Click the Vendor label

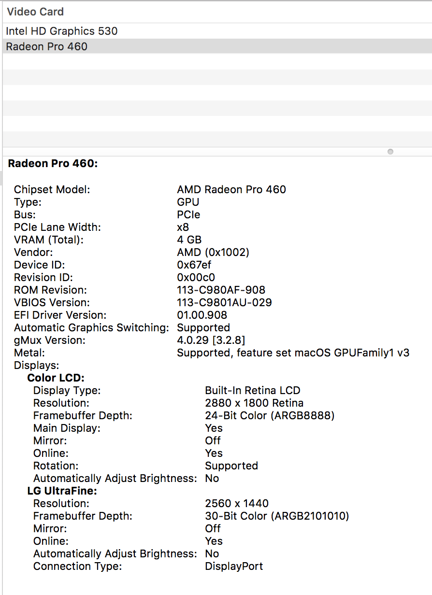(x=33, y=252)
